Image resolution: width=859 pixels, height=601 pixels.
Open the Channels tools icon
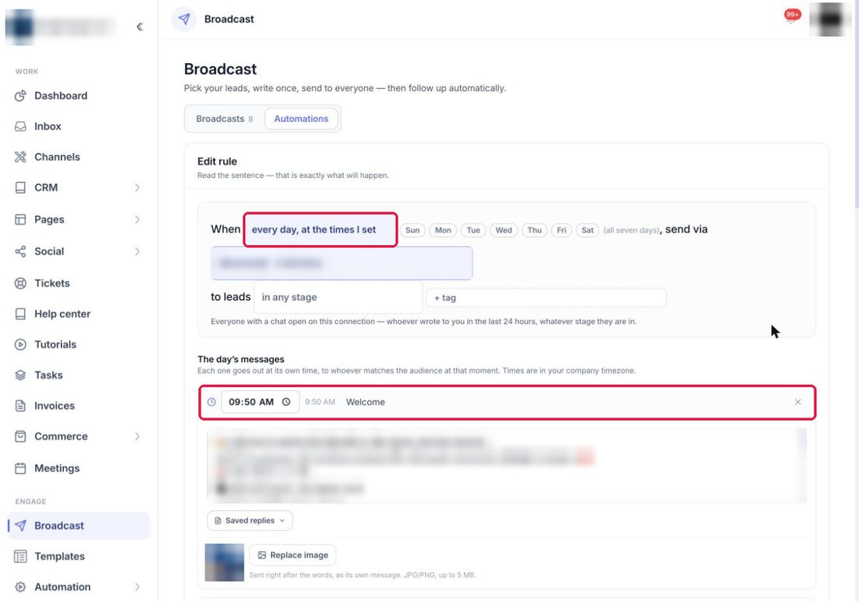(20, 157)
